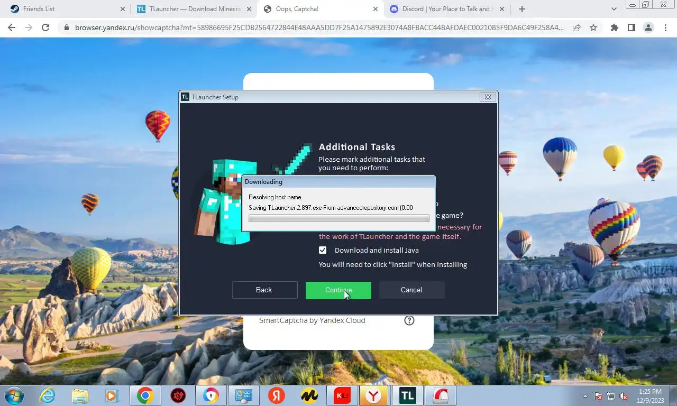Screen dimensions: 677x406
Task: Open the Chrome three-dot menu
Action: click(x=665, y=27)
